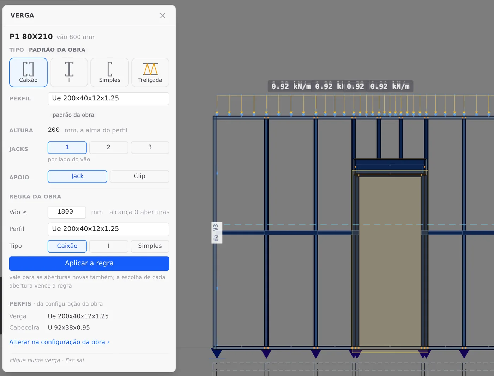Select the Treliçada truss type icon
This screenshot has width=494, height=376.
click(x=150, y=72)
